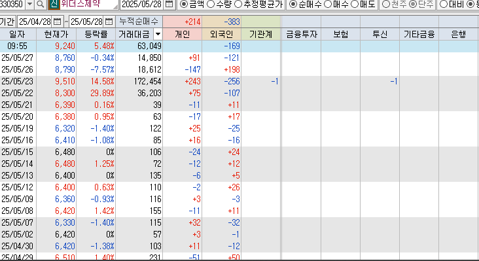This screenshot has height=261, width=479.
Task: Select the 25/05/15 date row
Action: [x=239, y=152]
